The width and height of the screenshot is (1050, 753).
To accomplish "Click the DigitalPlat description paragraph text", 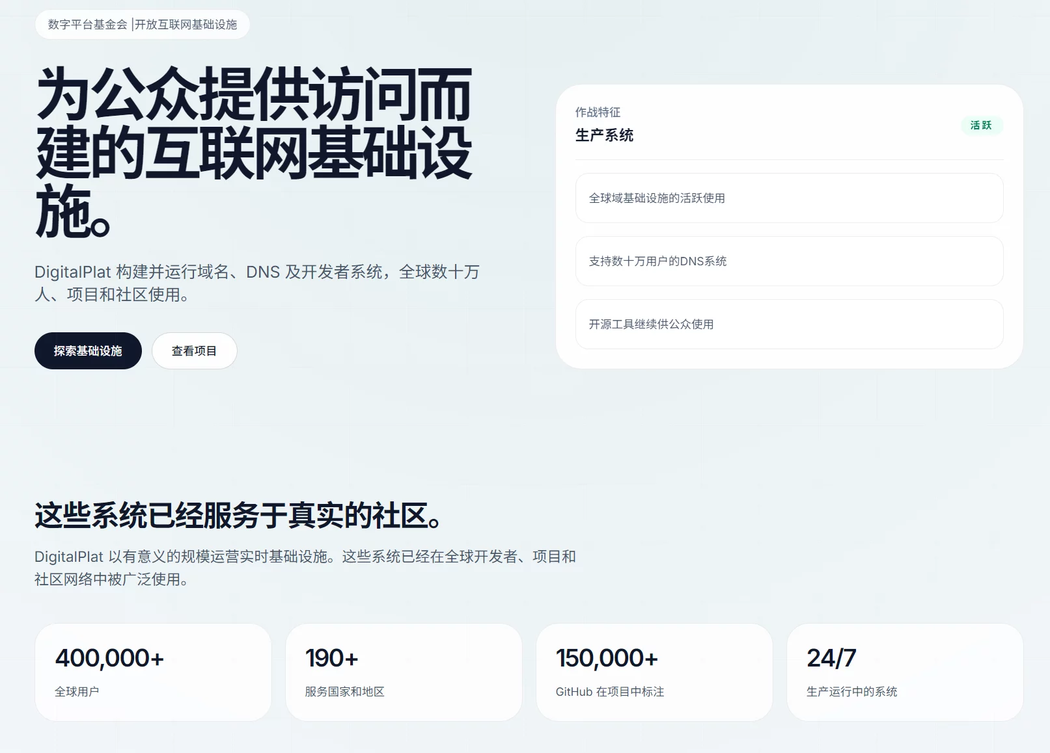I will pos(257,283).
